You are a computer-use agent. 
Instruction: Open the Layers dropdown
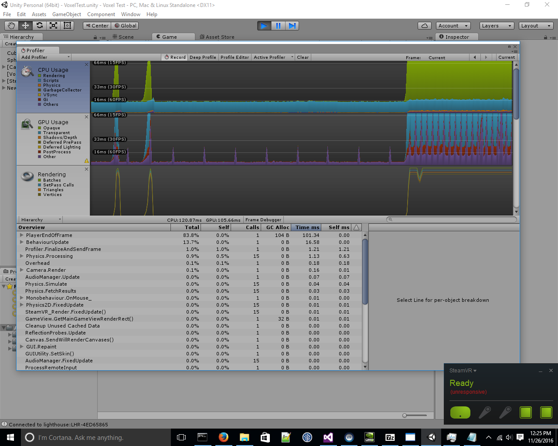click(497, 26)
